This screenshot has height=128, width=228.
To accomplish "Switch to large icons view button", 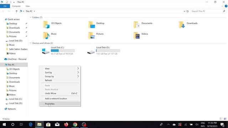I will (225, 119).
